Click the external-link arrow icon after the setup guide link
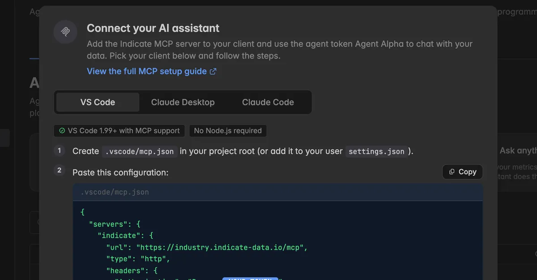 (213, 71)
